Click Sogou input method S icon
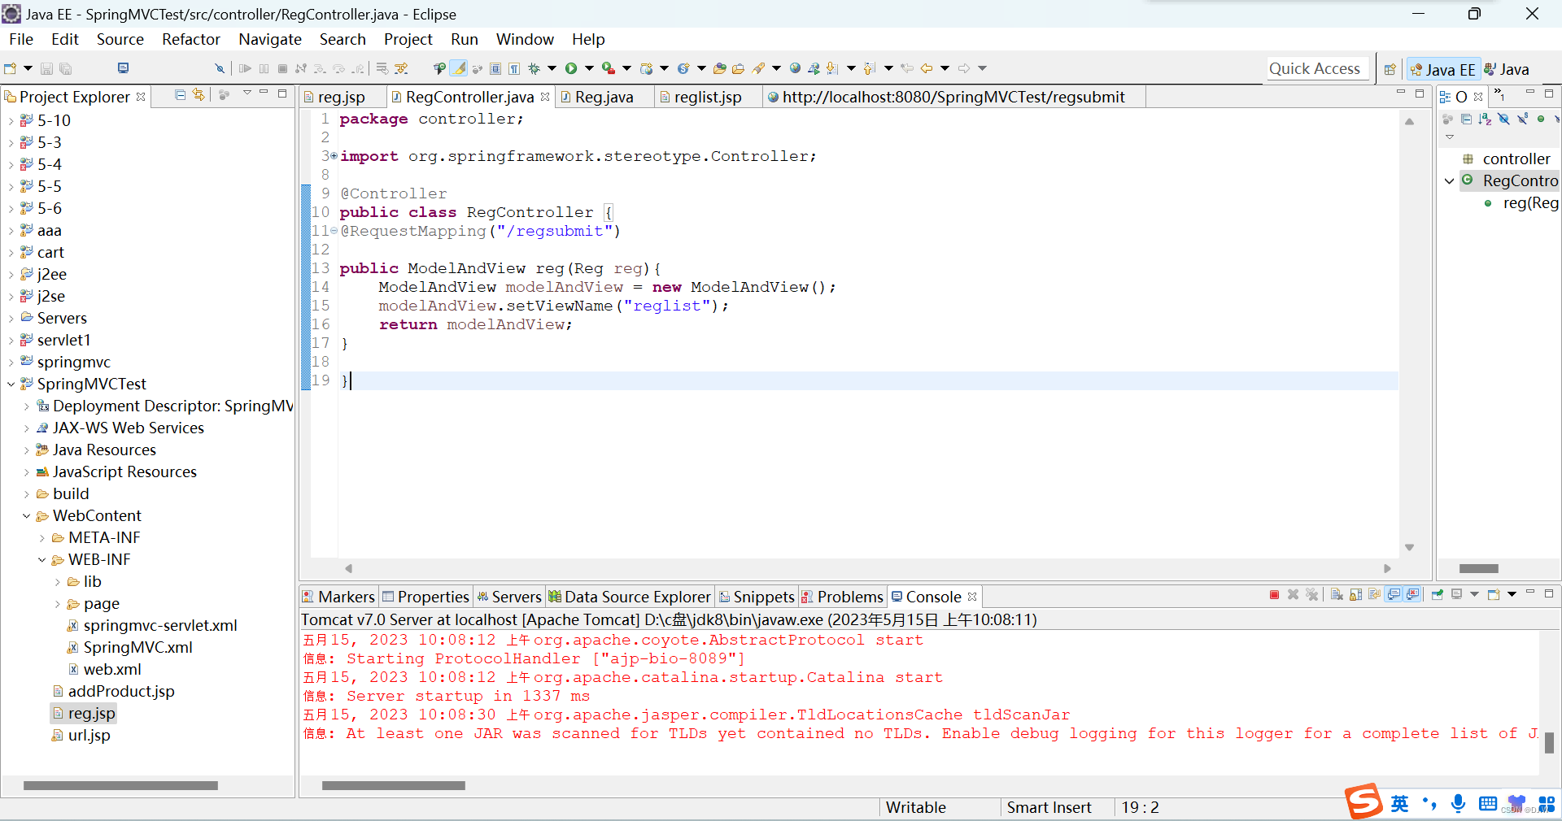This screenshot has width=1562, height=821. click(1363, 802)
